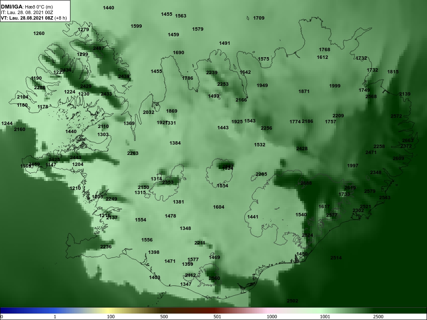Click the map value 2560

[x=214, y=278]
